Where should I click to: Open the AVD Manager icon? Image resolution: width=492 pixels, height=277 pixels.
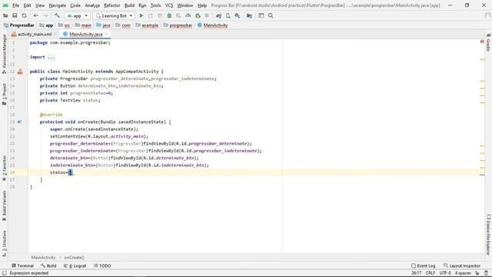228,15
